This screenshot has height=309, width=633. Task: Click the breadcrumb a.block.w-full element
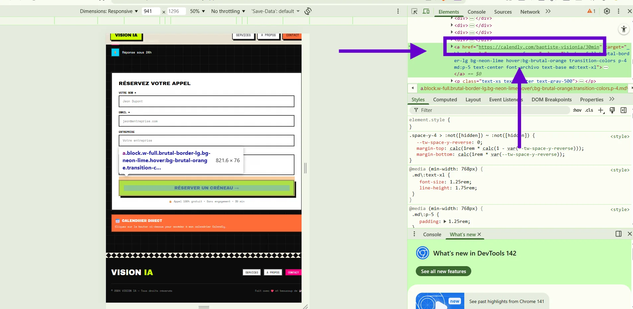524,88
